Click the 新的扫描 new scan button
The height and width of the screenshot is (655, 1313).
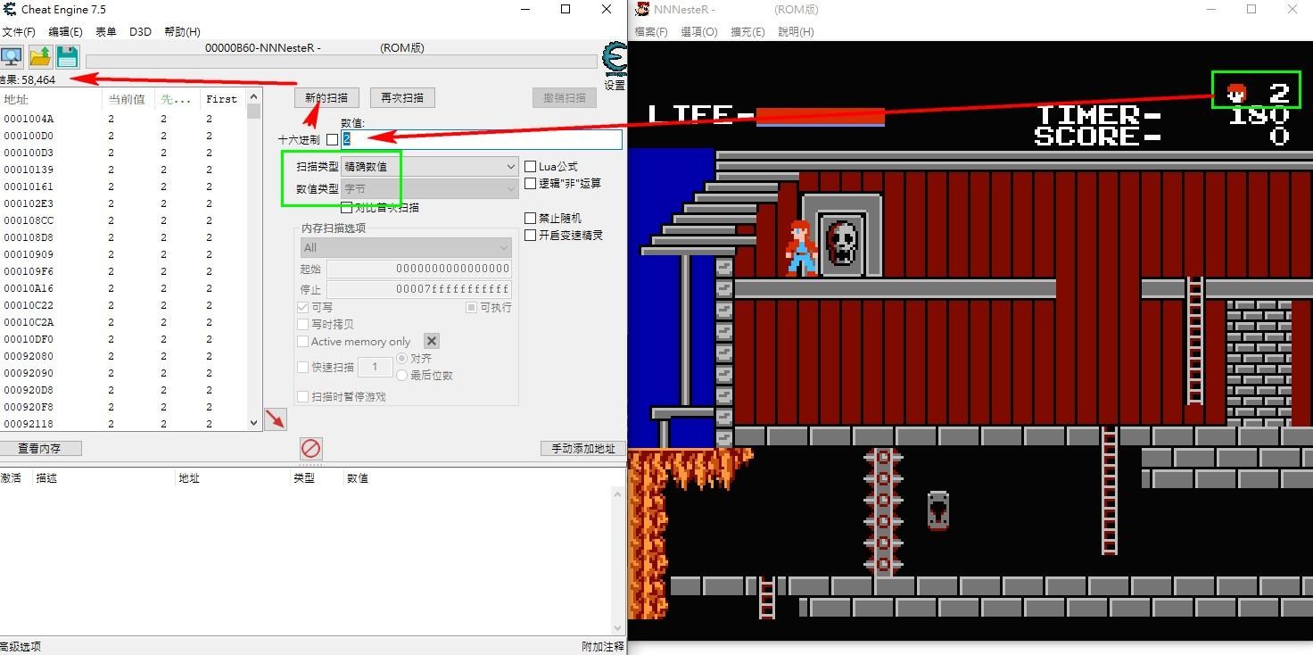pos(327,97)
